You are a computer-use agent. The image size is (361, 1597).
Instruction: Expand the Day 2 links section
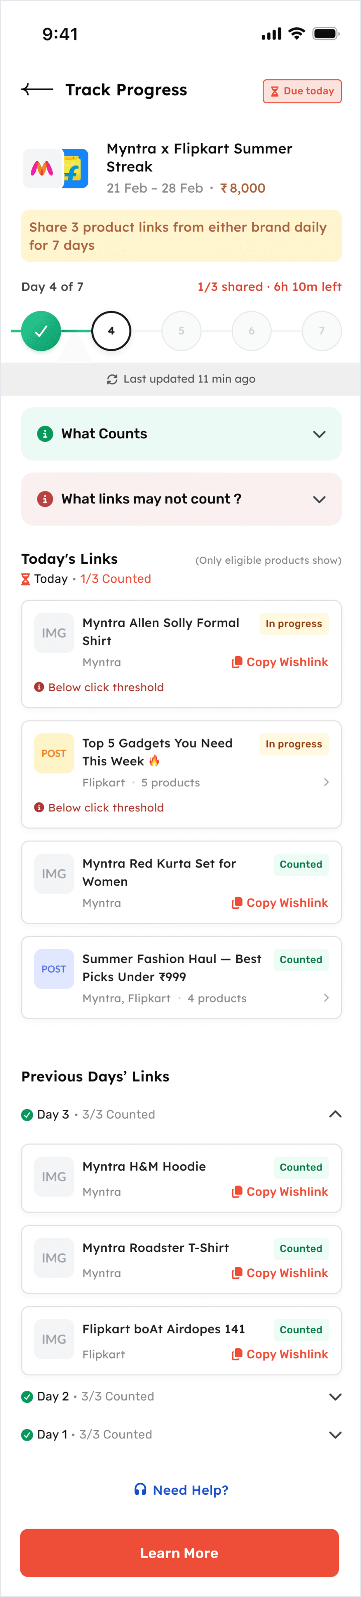coord(335,1396)
